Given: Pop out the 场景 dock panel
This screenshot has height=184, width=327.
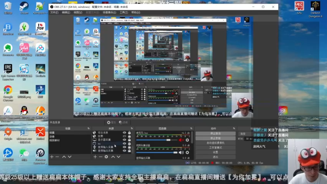Looking at the screenshot, I should pos(88,128).
